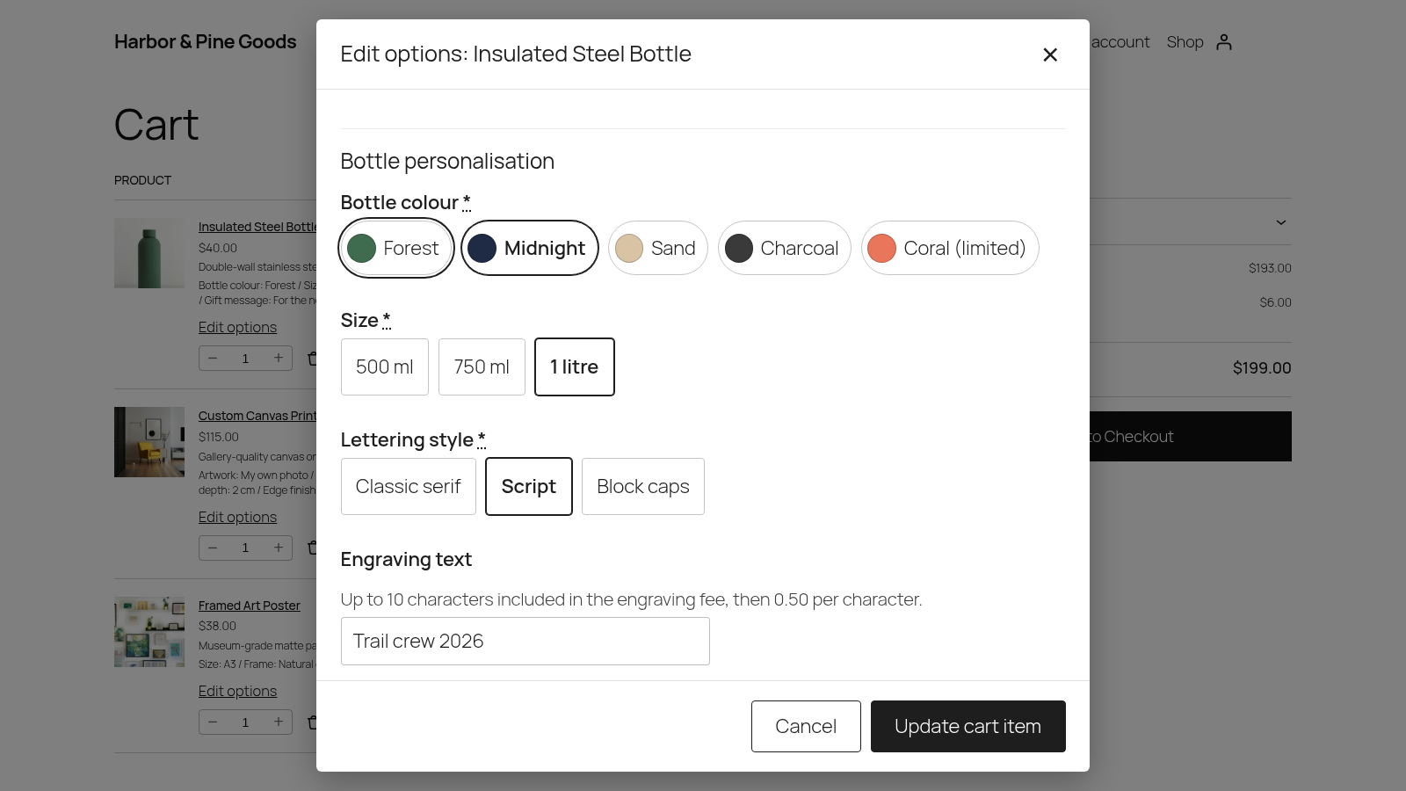The image size is (1406, 791).
Task: Click the green bottle product thumbnail
Action: [x=149, y=253]
